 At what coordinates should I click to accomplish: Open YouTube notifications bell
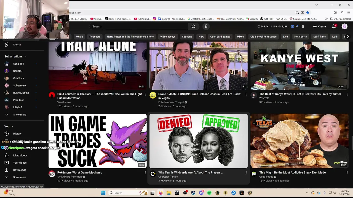(x=334, y=26)
